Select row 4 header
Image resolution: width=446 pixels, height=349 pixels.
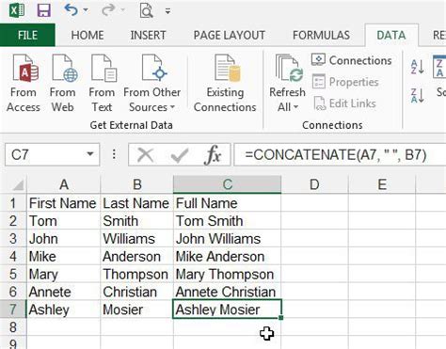[x=13, y=257]
